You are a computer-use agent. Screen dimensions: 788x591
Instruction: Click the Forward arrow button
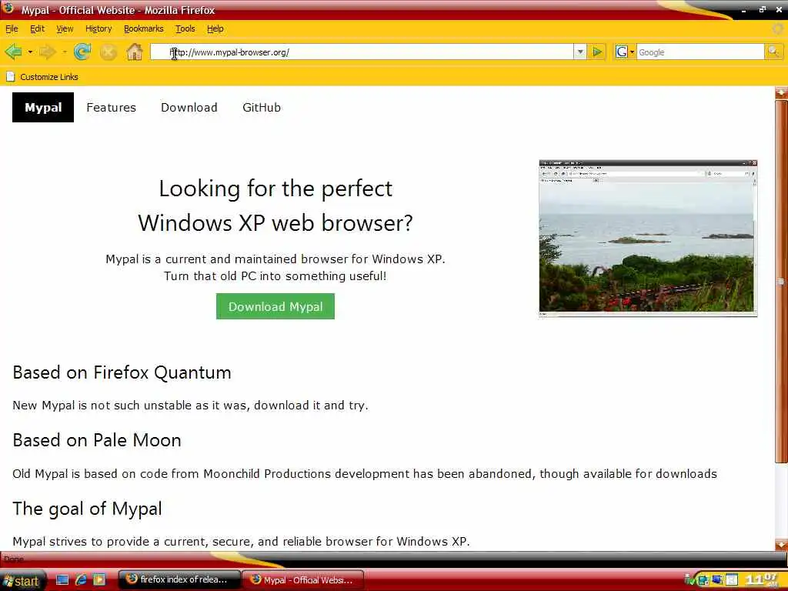tap(47, 52)
